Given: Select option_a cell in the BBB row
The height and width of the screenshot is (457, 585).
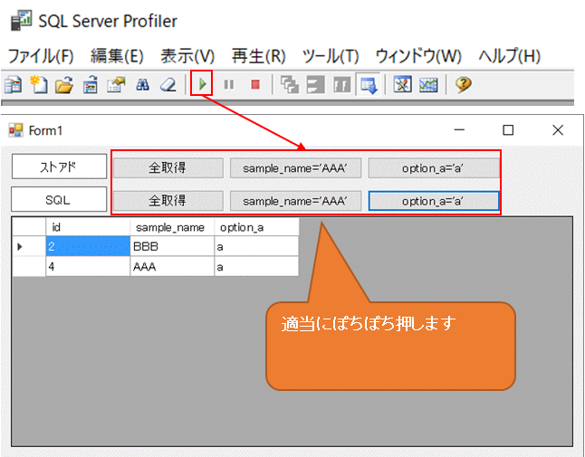Looking at the screenshot, I should [256, 246].
